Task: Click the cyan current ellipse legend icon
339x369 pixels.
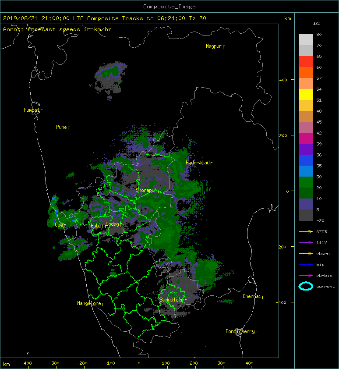Action: click(306, 286)
